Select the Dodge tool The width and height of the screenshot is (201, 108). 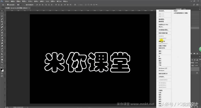2,46
